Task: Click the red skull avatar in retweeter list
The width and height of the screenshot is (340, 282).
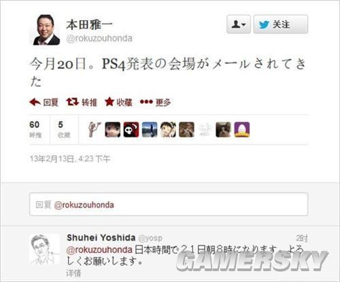Action: click(x=131, y=130)
